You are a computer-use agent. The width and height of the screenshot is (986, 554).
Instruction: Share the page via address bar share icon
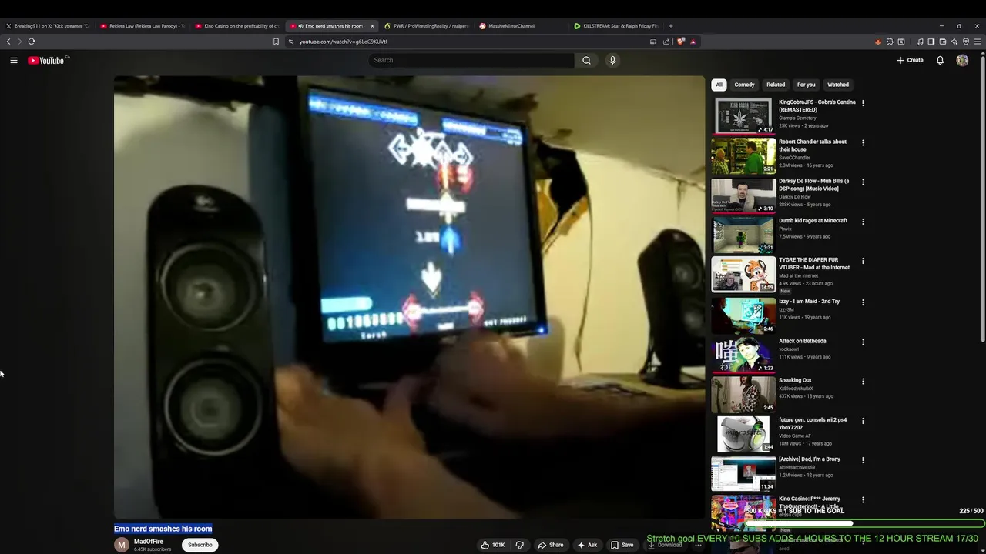point(666,42)
